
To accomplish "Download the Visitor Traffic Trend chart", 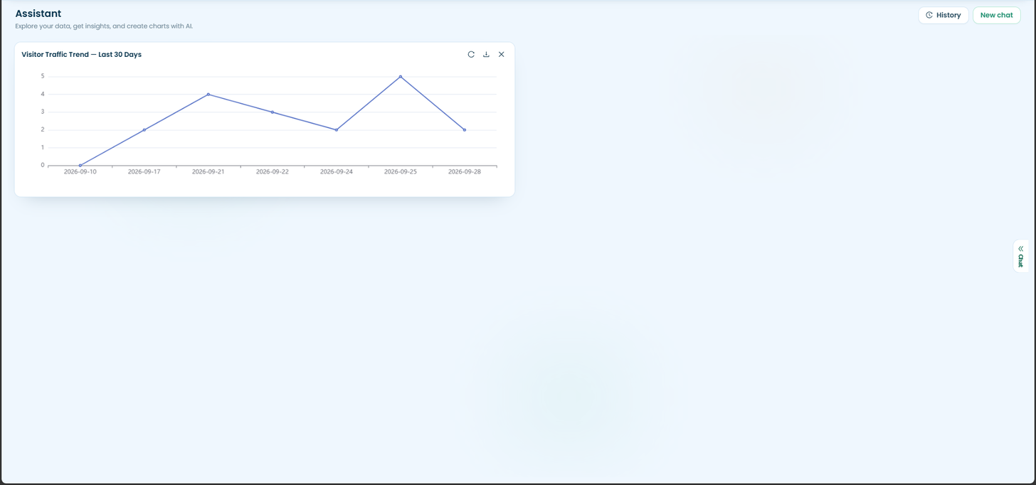I will [x=486, y=55].
